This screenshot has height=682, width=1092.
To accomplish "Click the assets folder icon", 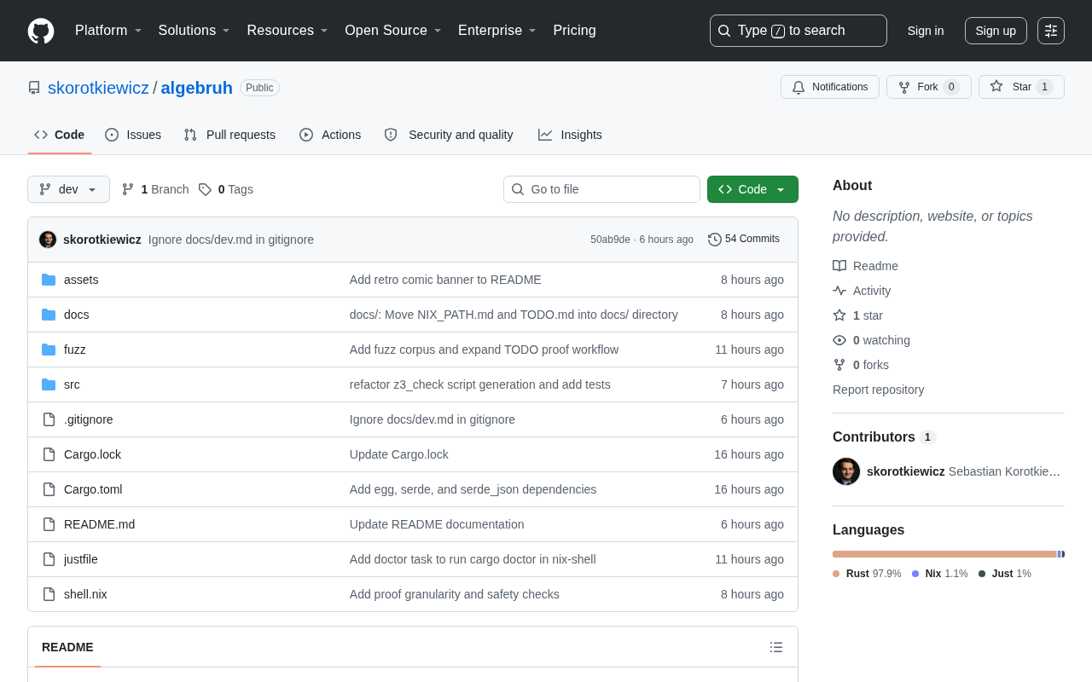I will [49, 280].
